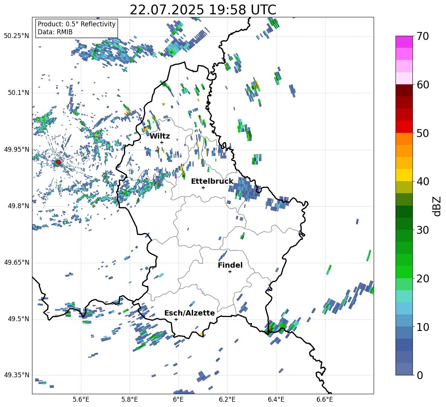Click the turquoise colorbar segment above 15

[x=404, y=296]
